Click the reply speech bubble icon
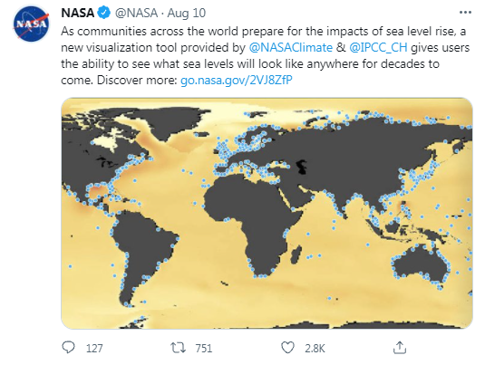Screen dimensions: 485x365 (x=68, y=348)
